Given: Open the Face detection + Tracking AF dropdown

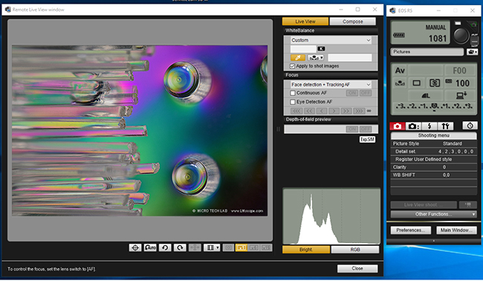Looking at the screenshot, I should [x=331, y=85].
